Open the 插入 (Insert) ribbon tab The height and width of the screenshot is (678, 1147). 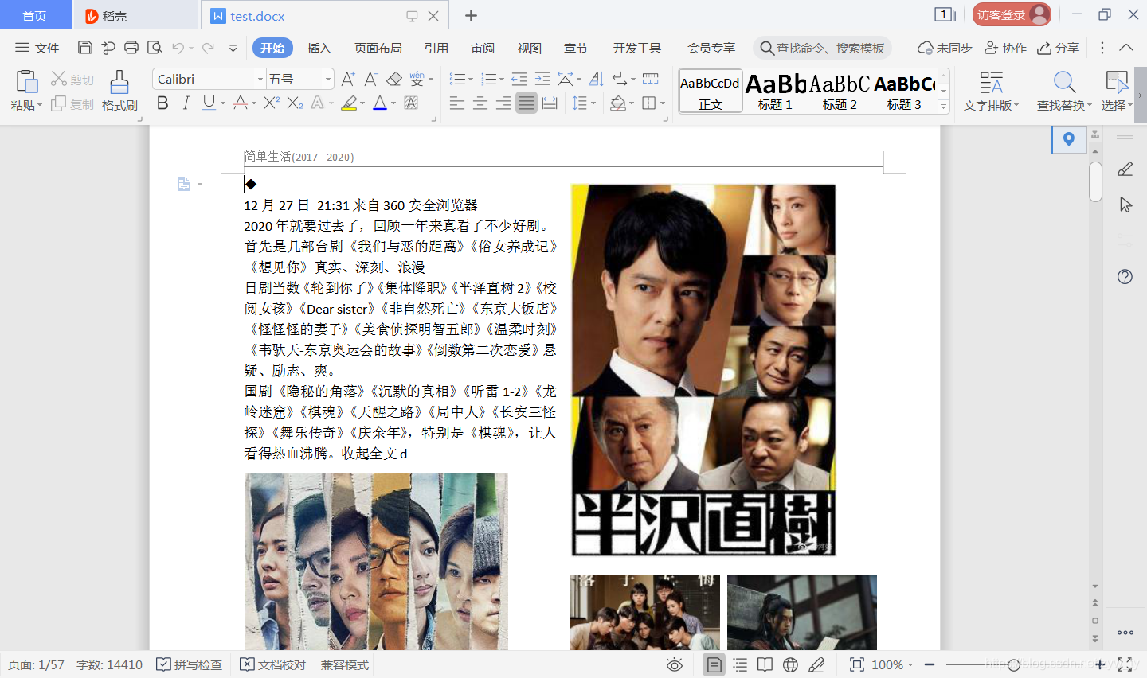(x=319, y=48)
